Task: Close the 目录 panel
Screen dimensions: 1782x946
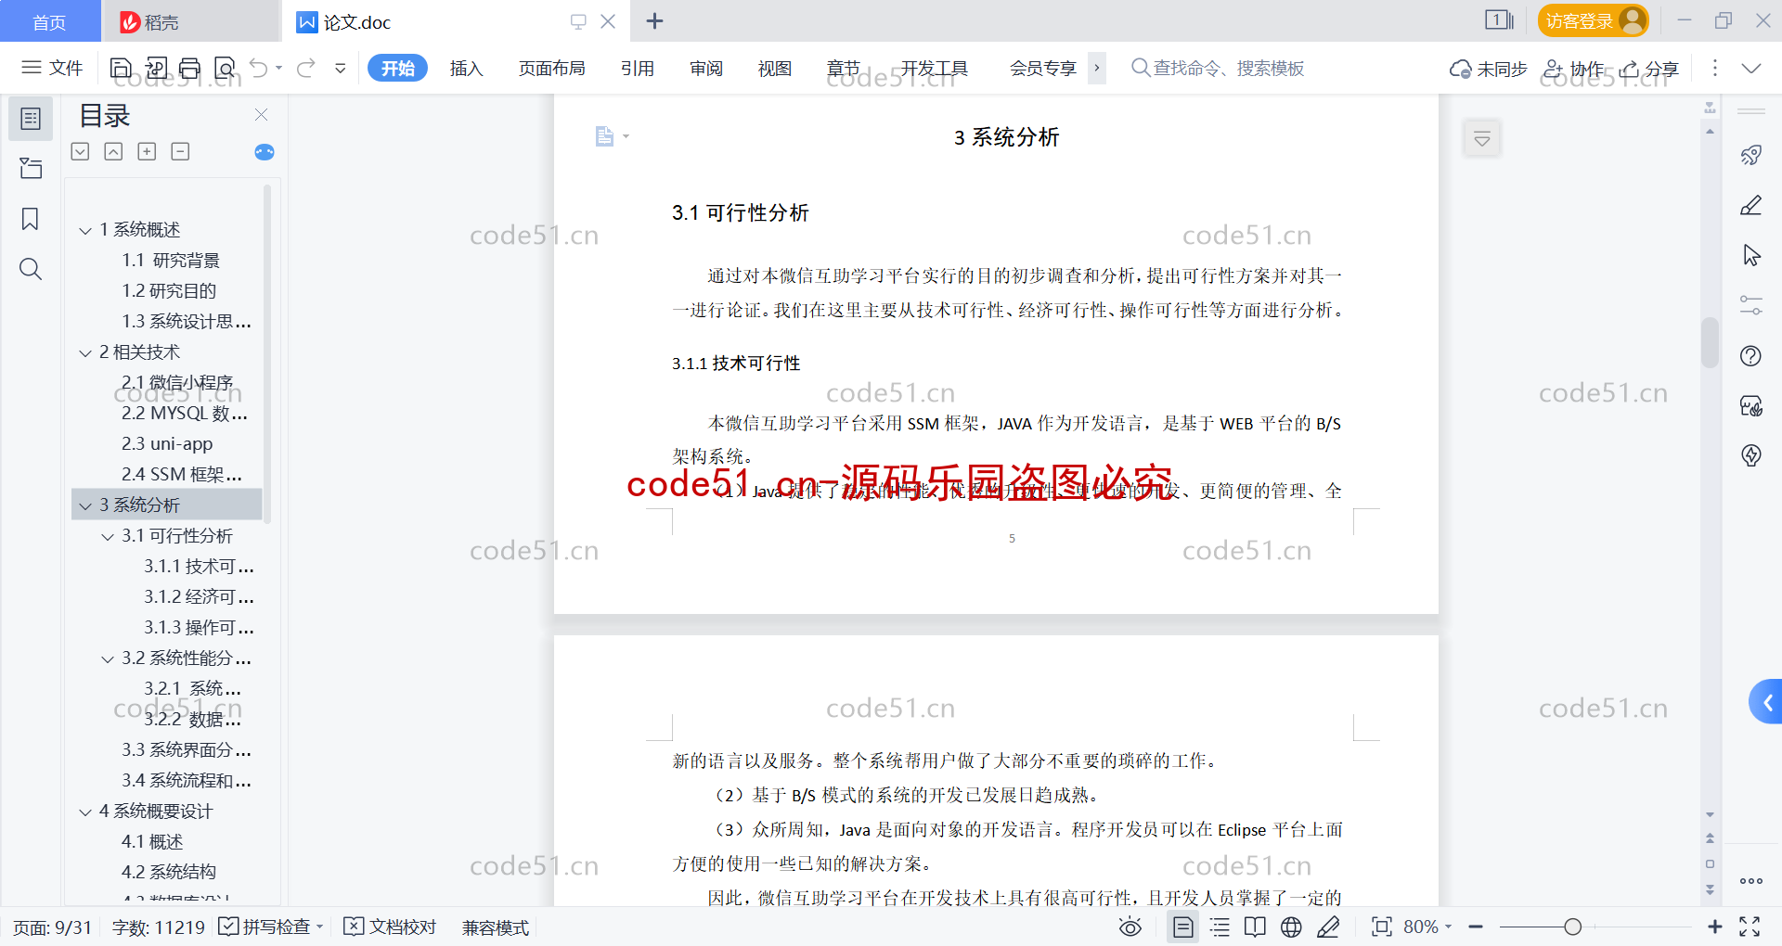Action: [x=261, y=114]
